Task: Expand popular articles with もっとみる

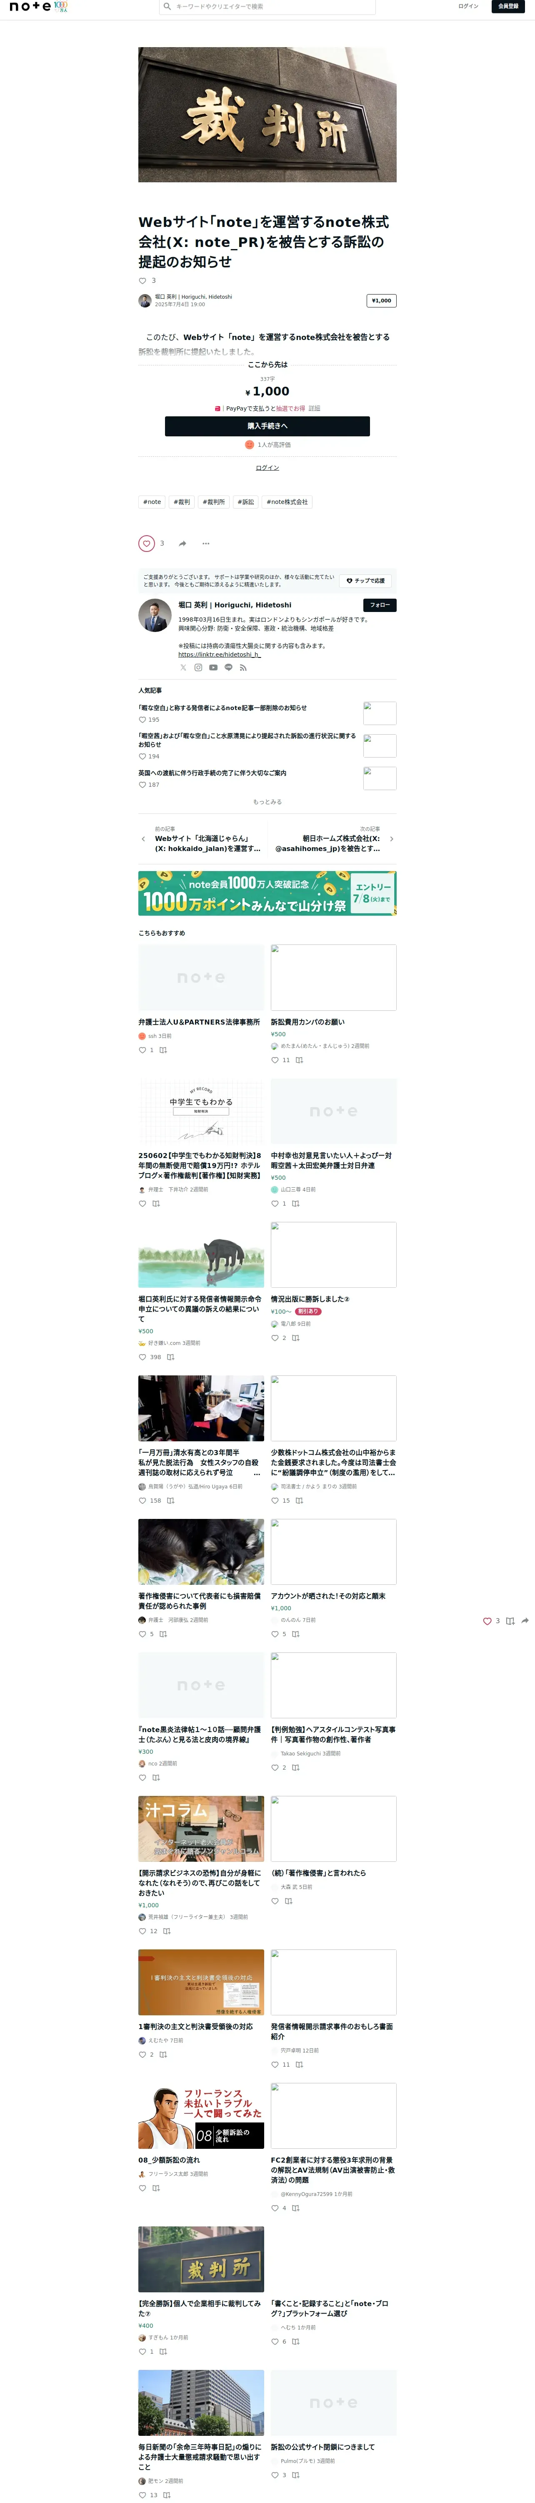Action: tap(267, 802)
